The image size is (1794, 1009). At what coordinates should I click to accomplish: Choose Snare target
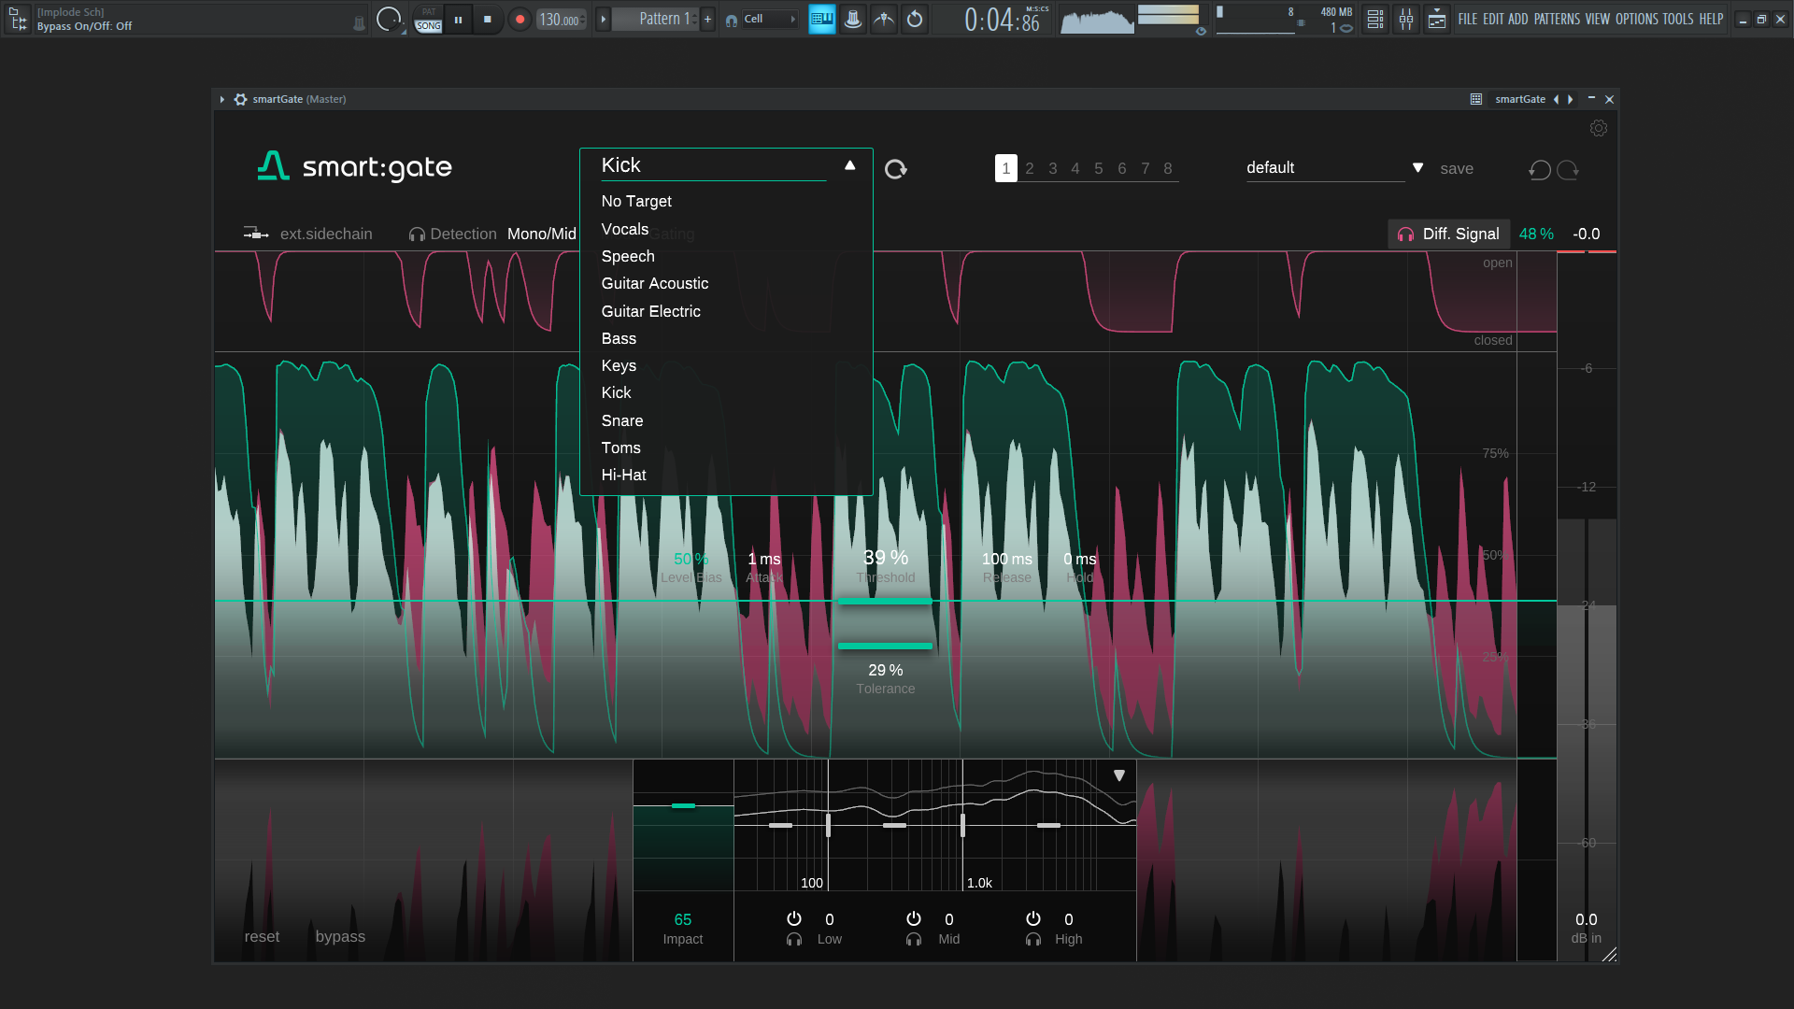pyautogui.click(x=622, y=420)
